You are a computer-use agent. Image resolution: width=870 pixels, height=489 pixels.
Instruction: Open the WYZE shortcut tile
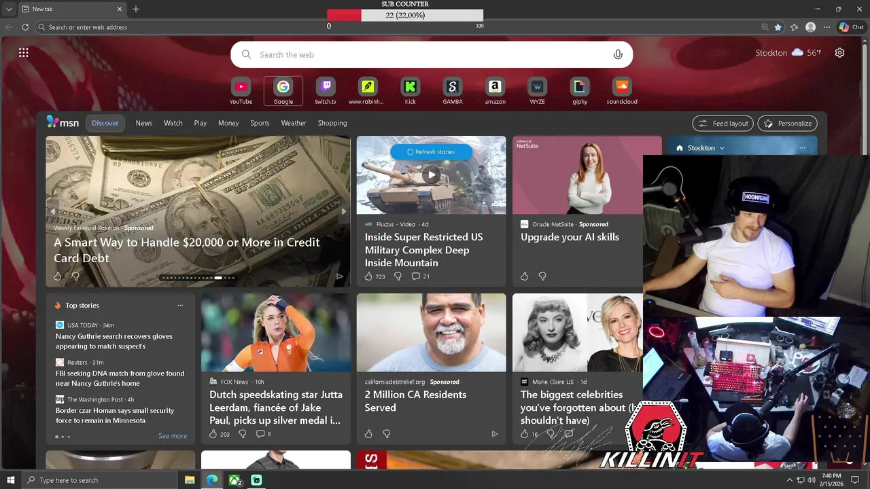[537, 91]
